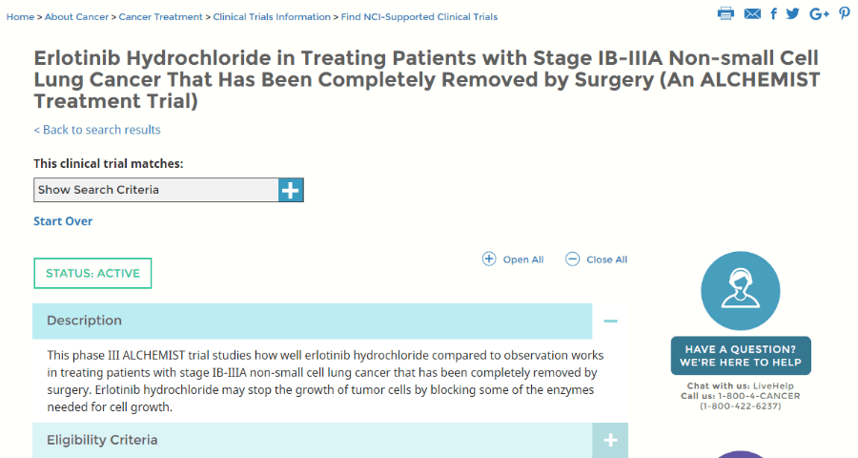
Task: Share page on Twitter
Action: tap(793, 13)
